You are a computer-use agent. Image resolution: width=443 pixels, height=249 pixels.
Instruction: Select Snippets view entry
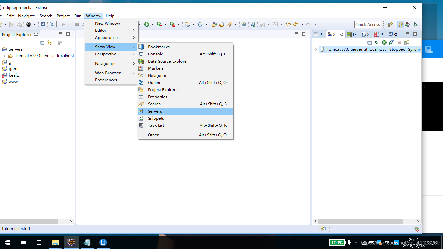185,118
